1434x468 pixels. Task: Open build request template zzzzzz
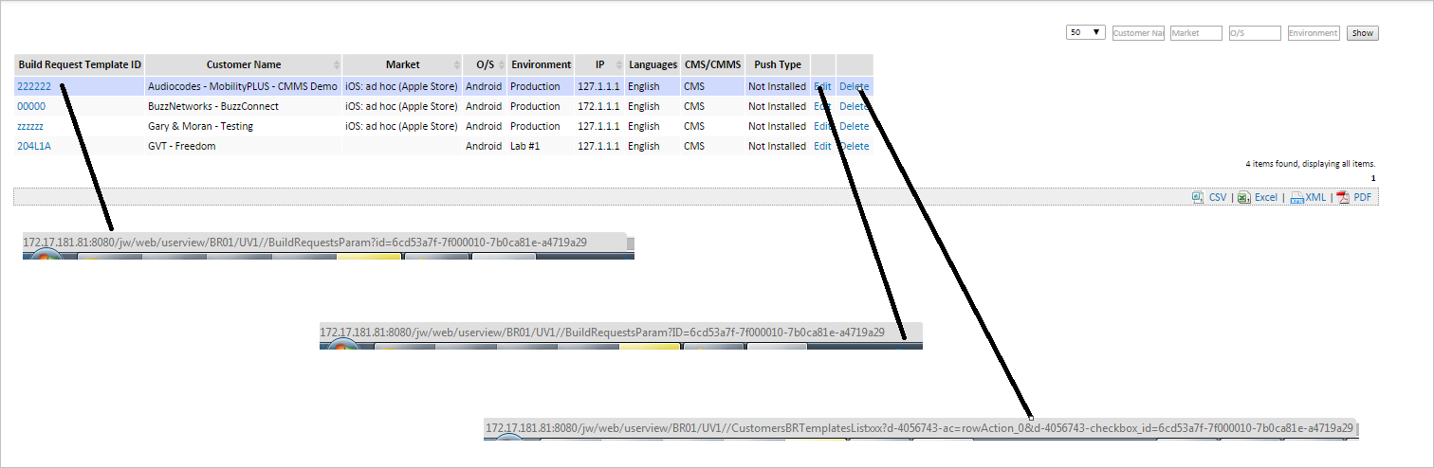pyautogui.click(x=30, y=126)
